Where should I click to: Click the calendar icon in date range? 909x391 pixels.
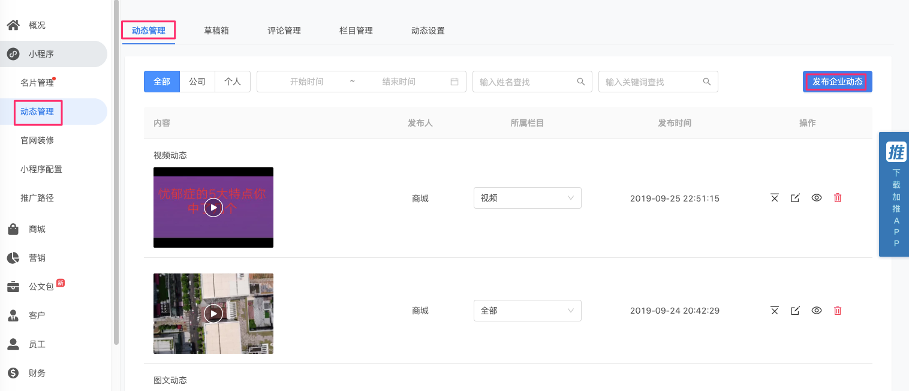click(x=454, y=82)
